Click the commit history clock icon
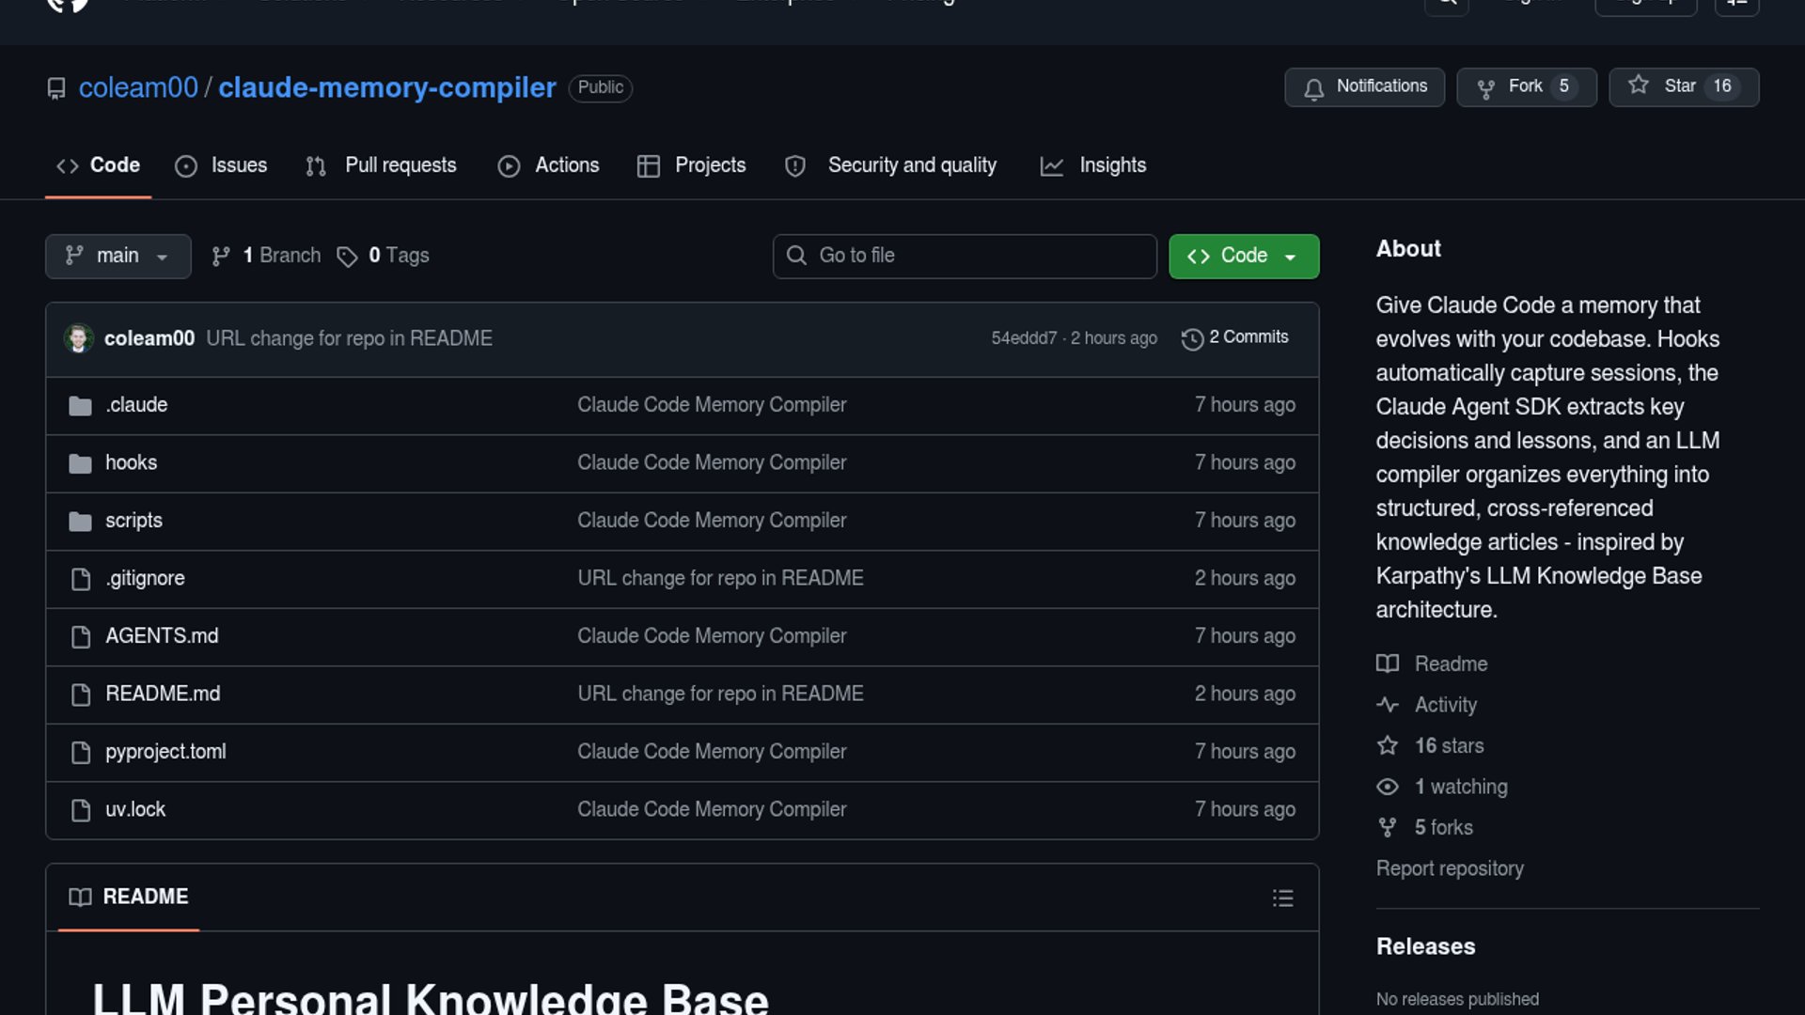Viewport: 1805px width, 1015px height. click(1192, 339)
